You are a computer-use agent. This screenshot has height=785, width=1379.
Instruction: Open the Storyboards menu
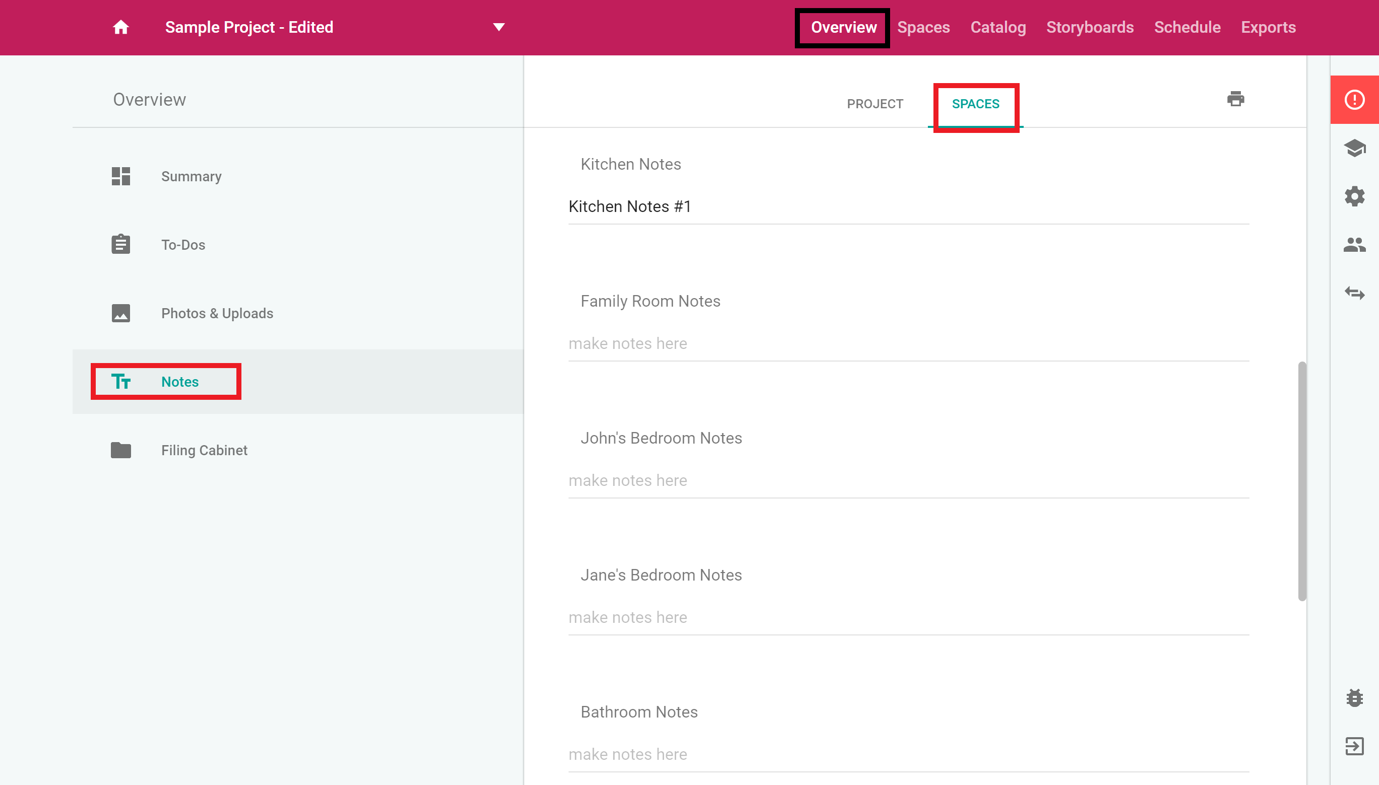pos(1090,27)
